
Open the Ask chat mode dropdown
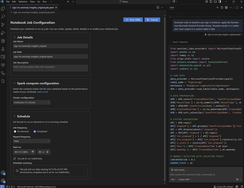[173, 179]
